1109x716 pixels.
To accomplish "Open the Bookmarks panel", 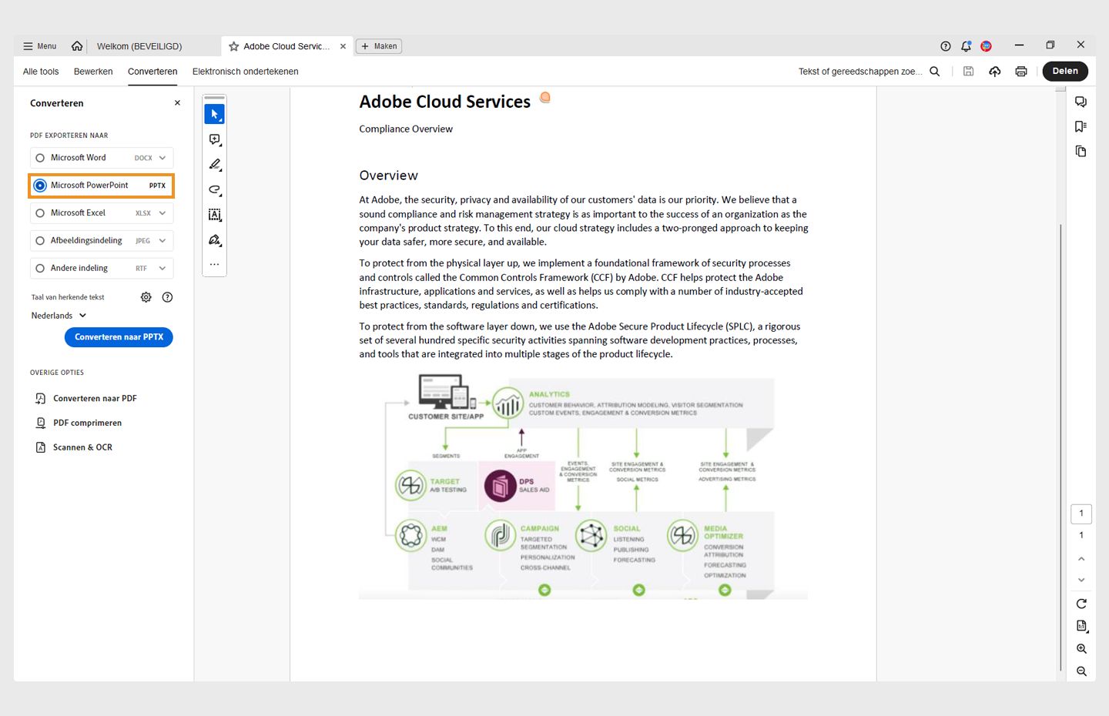I will click(1081, 125).
